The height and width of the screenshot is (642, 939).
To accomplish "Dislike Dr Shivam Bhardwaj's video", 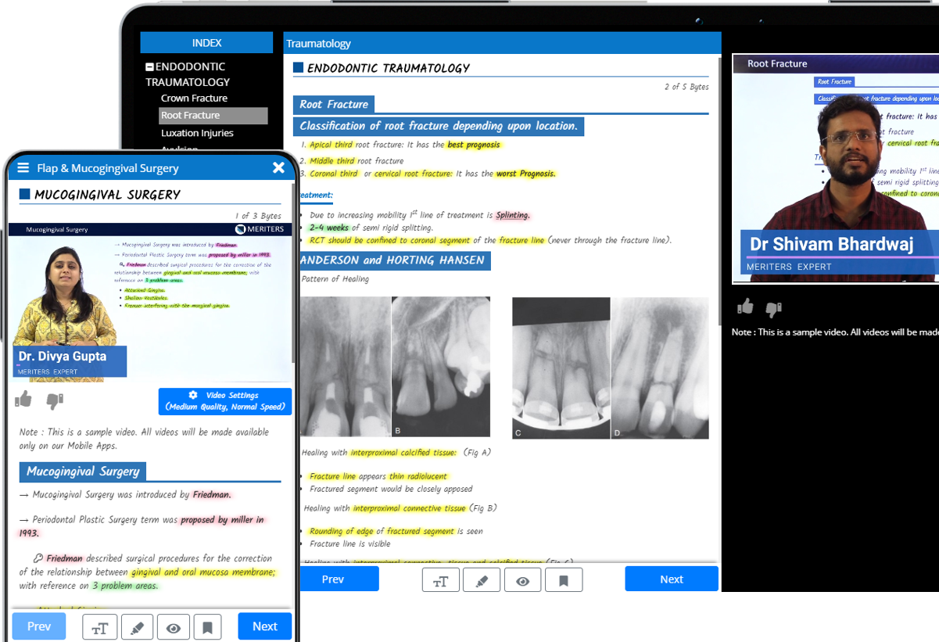I will 773,309.
